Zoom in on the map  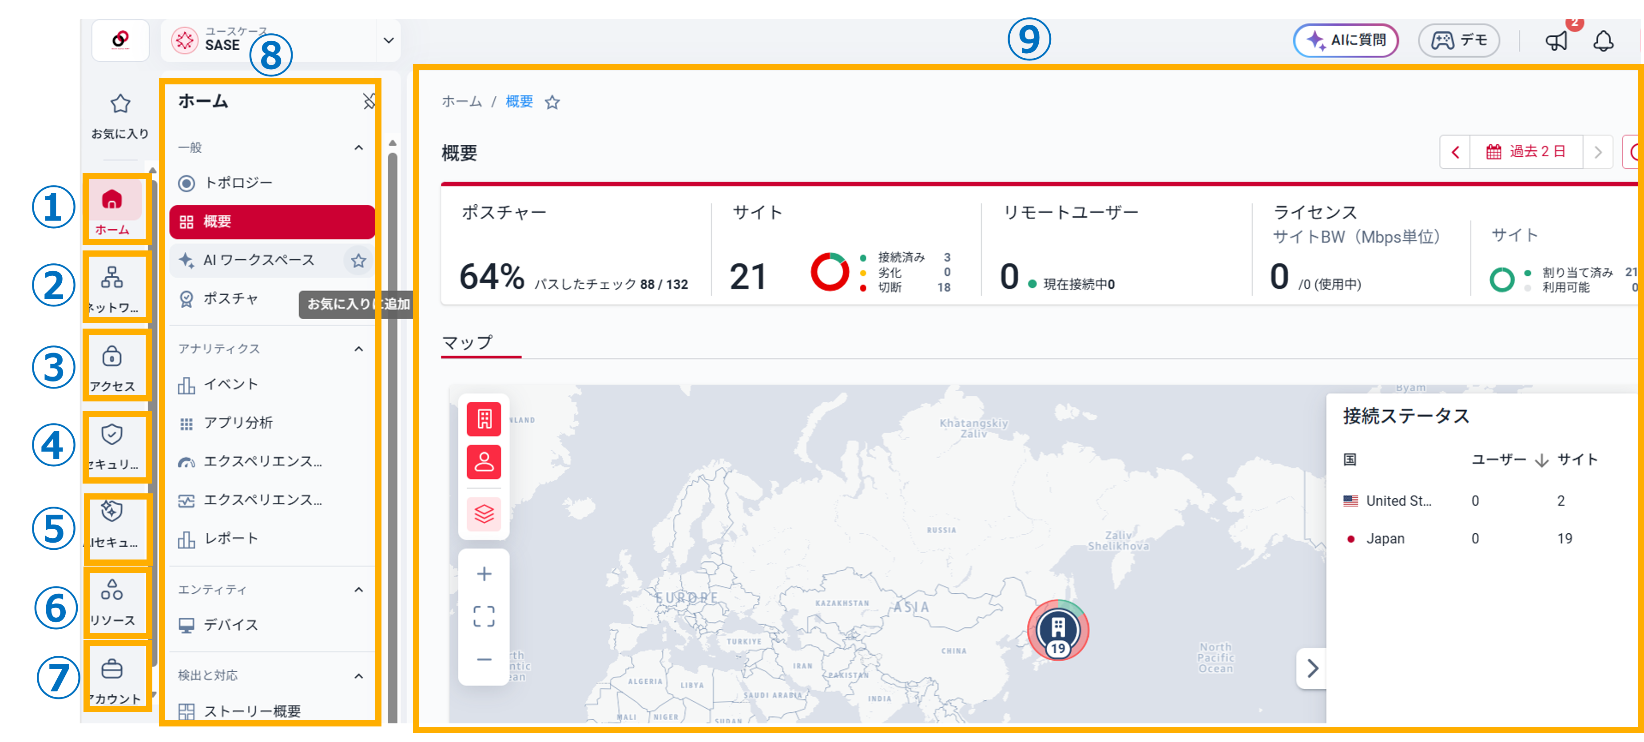484,574
